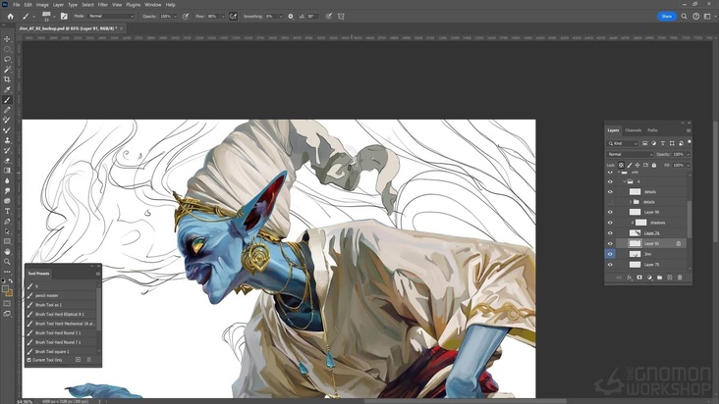Delete layer using trash icon in Layers panel

click(680, 278)
